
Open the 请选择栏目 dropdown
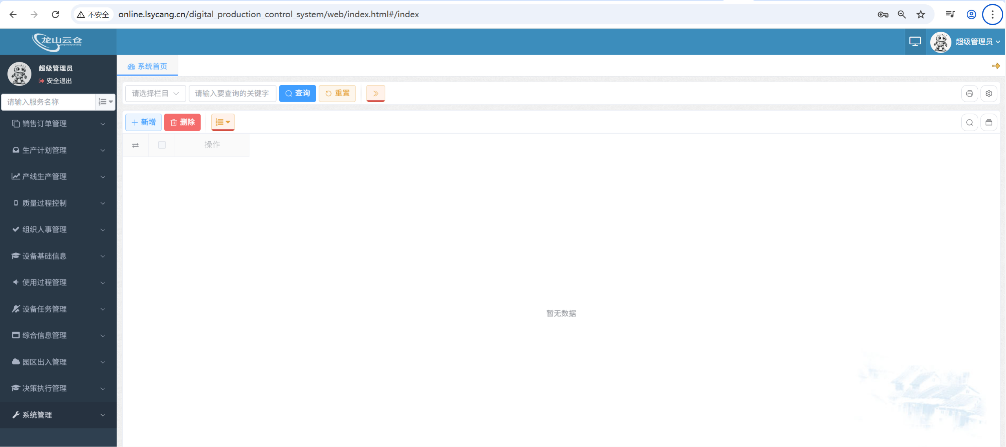(155, 93)
